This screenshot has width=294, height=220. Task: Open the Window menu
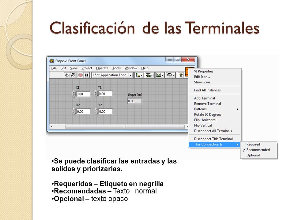(x=131, y=68)
